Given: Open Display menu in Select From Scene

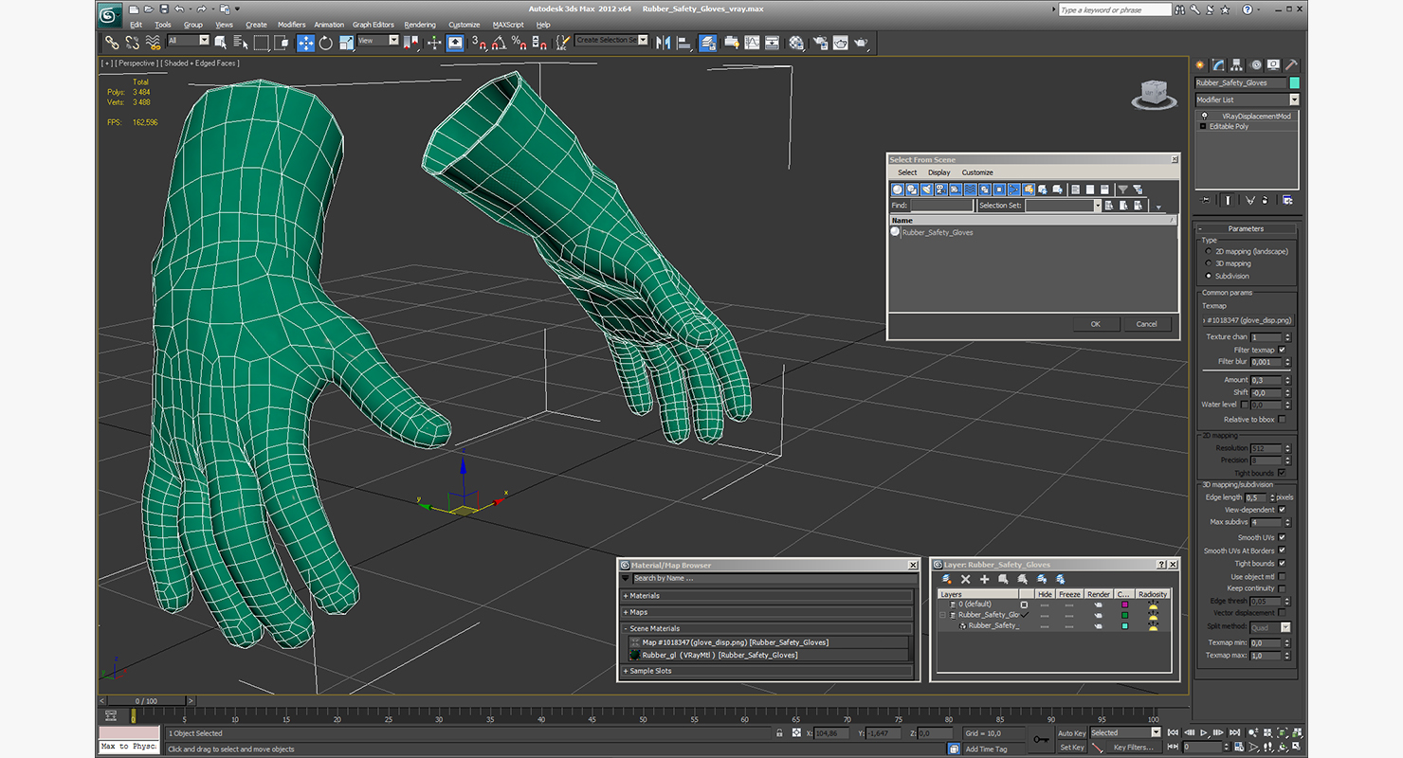Looking at the screenshot, I should point(939,172).
